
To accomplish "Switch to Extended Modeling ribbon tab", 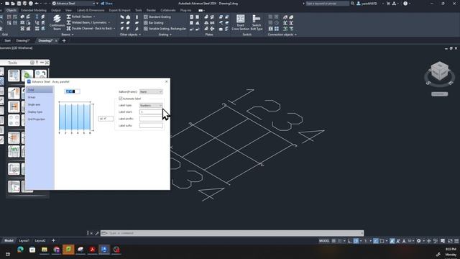I will click(x=34, y=10).
